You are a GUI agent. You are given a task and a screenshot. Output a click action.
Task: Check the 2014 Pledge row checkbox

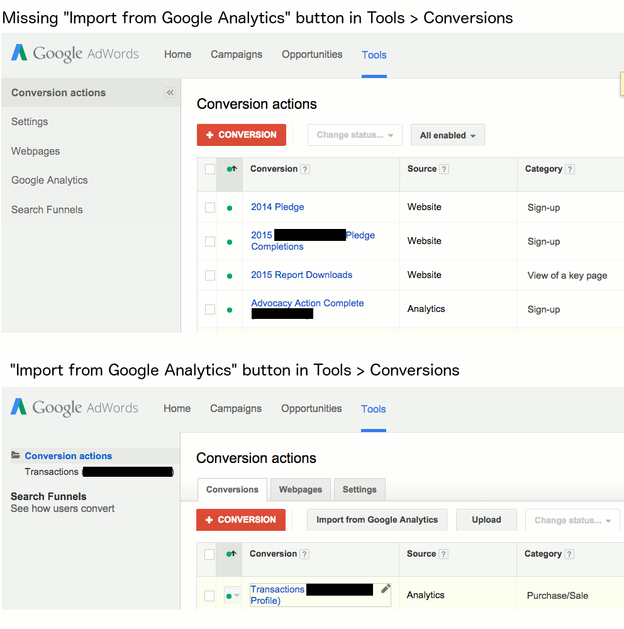pyautogui.click(x=210, y=208)
